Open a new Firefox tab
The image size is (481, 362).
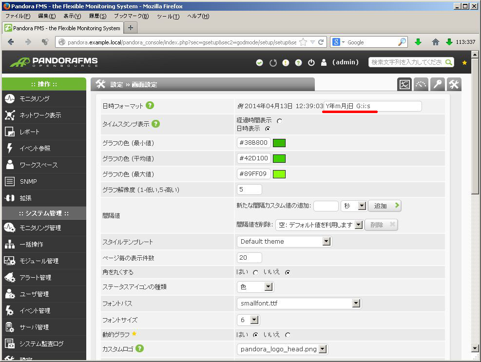pyautogui.click(x=131, y=28)
